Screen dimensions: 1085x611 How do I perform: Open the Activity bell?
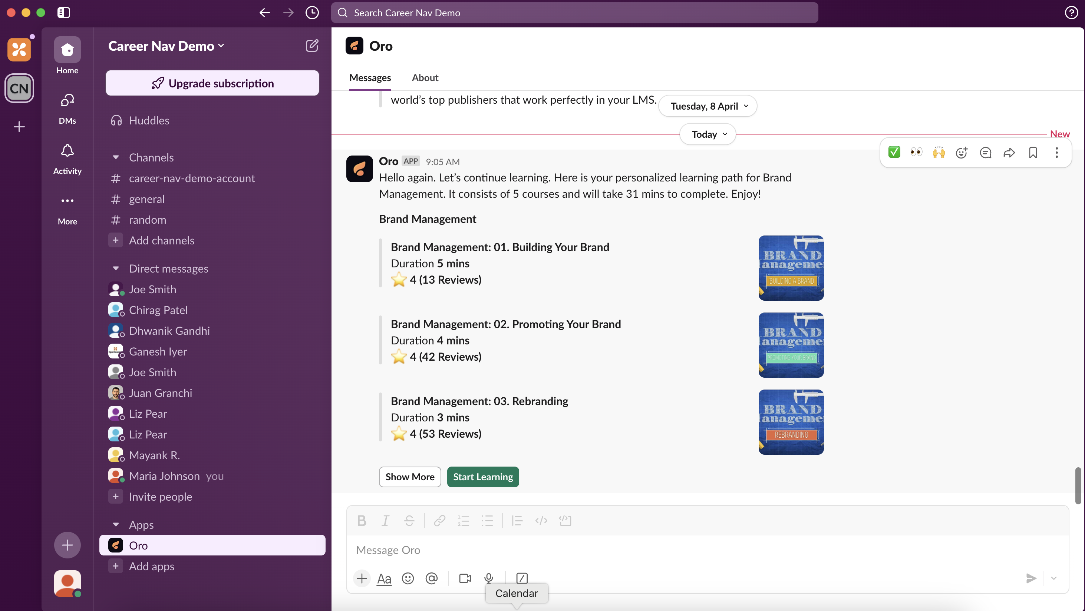click(x=67, y=159)
